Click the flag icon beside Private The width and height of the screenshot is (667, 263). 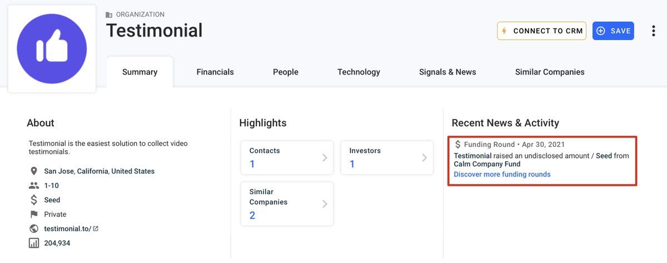[34, 215]
